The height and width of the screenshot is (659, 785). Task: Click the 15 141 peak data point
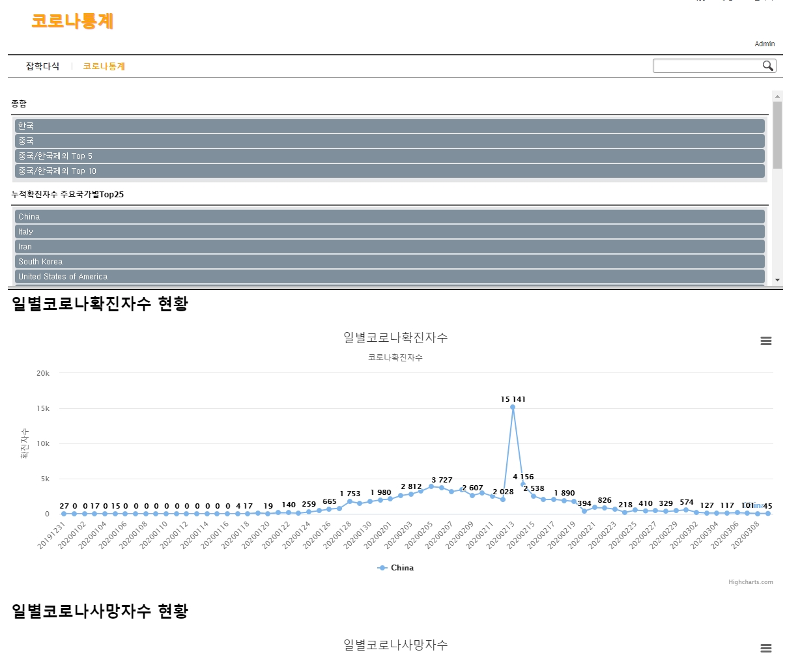(513, 408)
